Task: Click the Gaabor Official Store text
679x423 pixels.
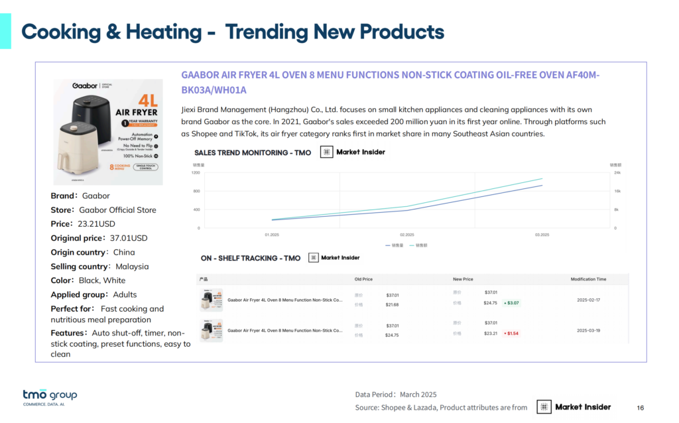Action: coord(117,210)
